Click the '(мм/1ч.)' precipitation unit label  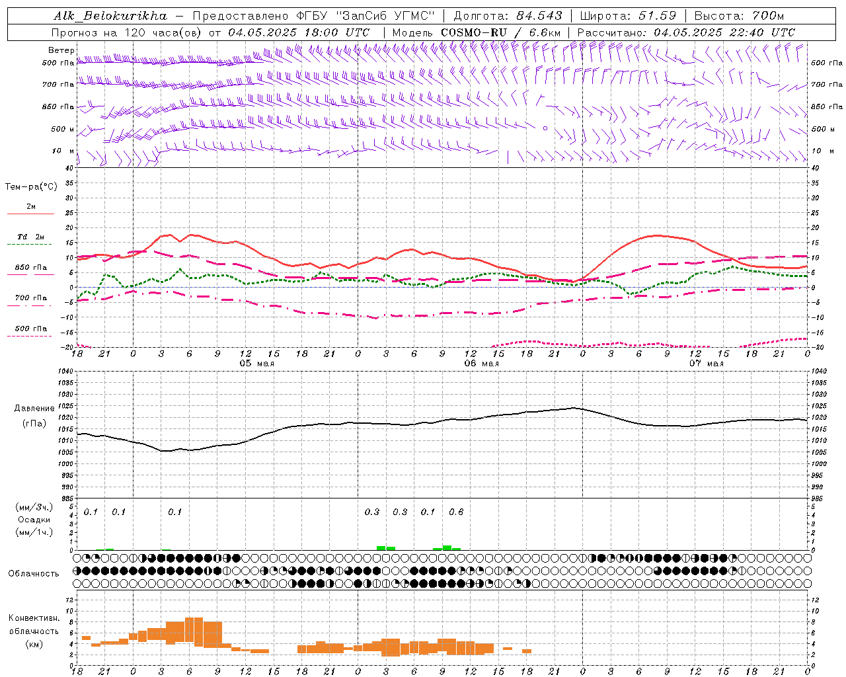tap(34, 532)
